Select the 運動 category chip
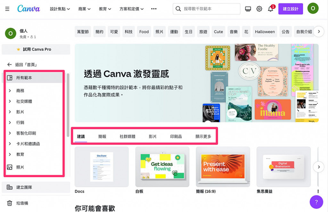 (x=174, y=32)
